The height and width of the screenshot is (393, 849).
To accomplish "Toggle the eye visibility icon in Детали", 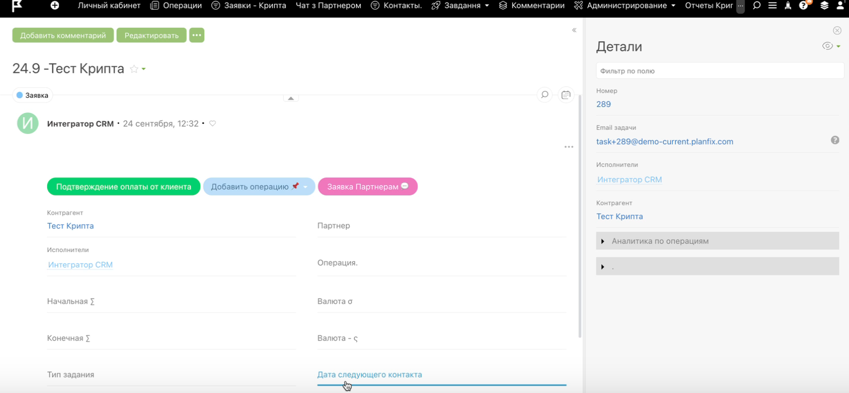I will 827,46.
